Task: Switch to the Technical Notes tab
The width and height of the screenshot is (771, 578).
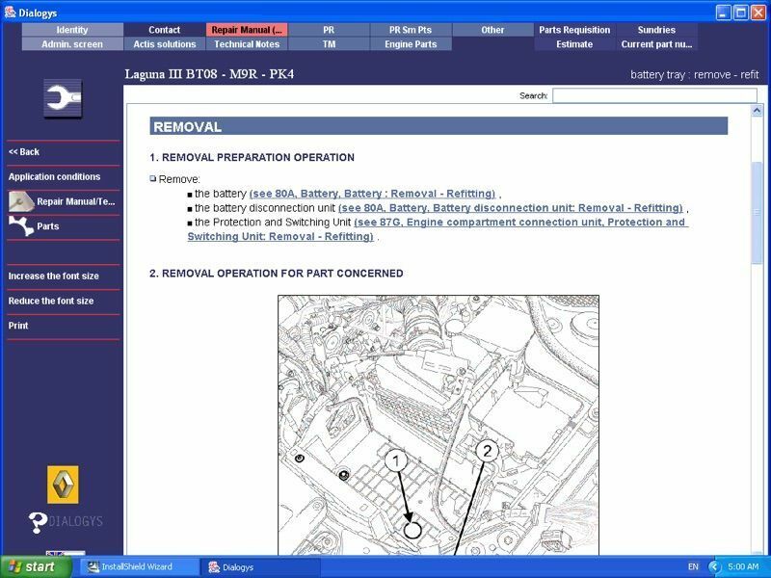Action: 247,44
